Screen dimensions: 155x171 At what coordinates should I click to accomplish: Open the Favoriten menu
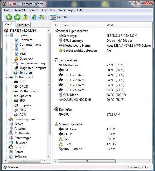click(x=48, y=10)
